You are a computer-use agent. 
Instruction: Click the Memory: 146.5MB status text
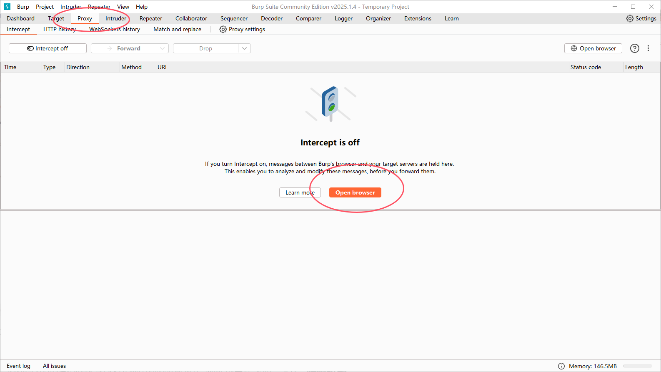click(593, 366)
